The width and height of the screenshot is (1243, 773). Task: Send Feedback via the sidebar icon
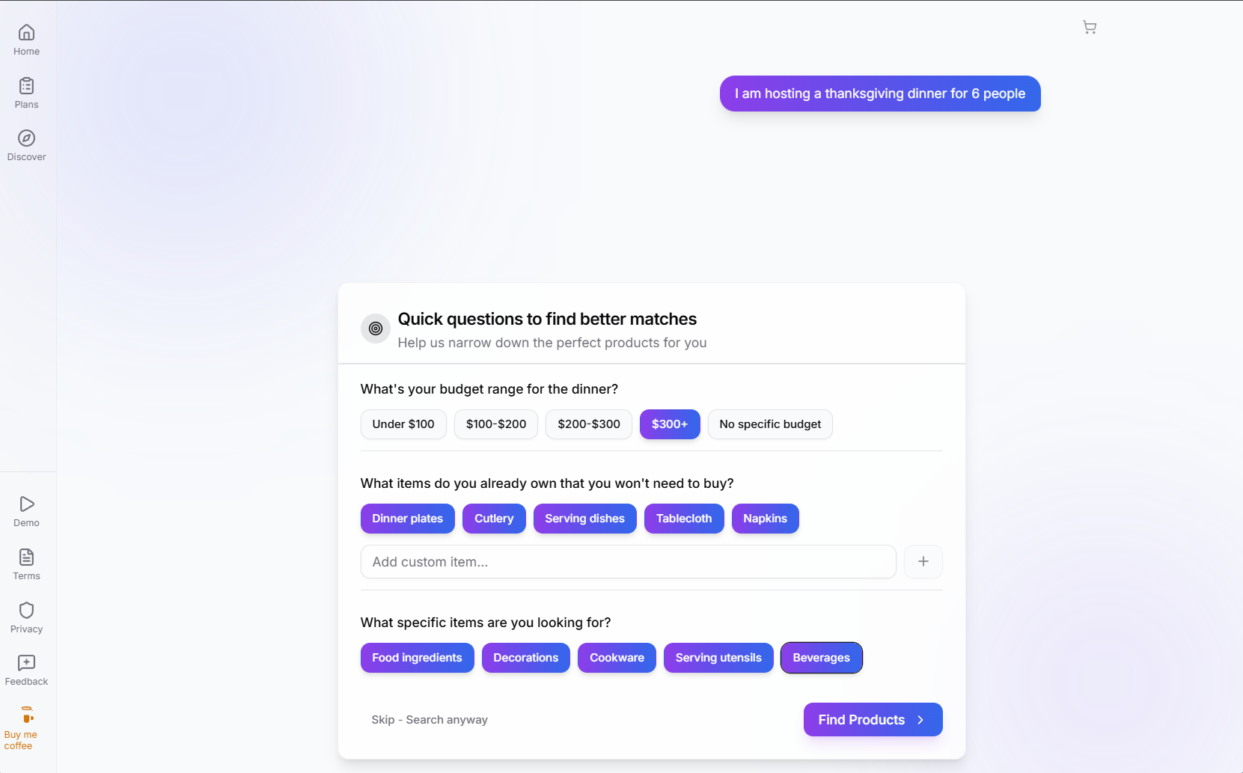click(x=26, y=669)
